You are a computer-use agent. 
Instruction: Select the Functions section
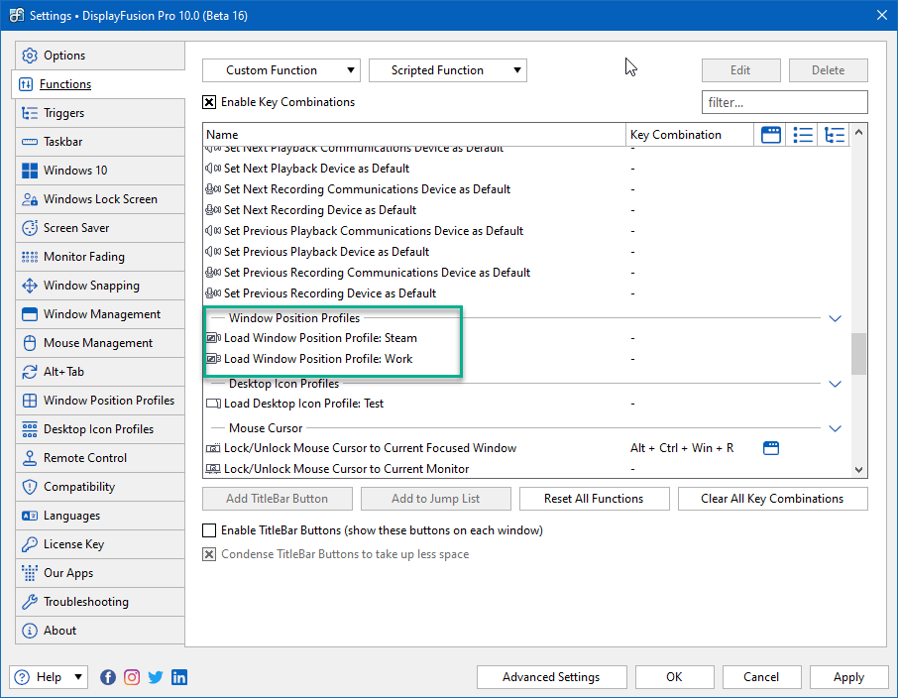pos(98,84)
